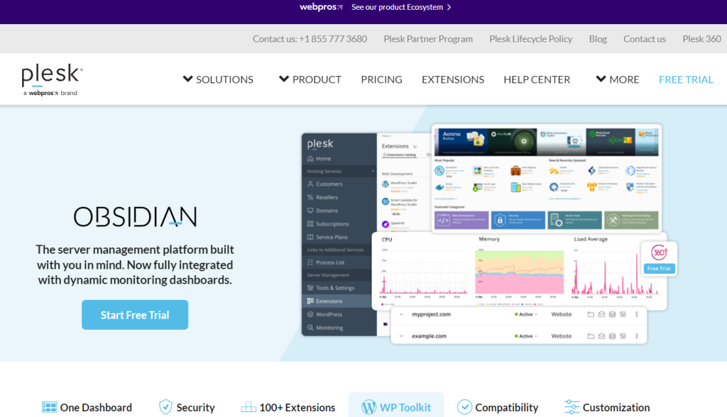Click the Home house icon in Plesk sidebar

pyautogui.click(x=310, y=158)
